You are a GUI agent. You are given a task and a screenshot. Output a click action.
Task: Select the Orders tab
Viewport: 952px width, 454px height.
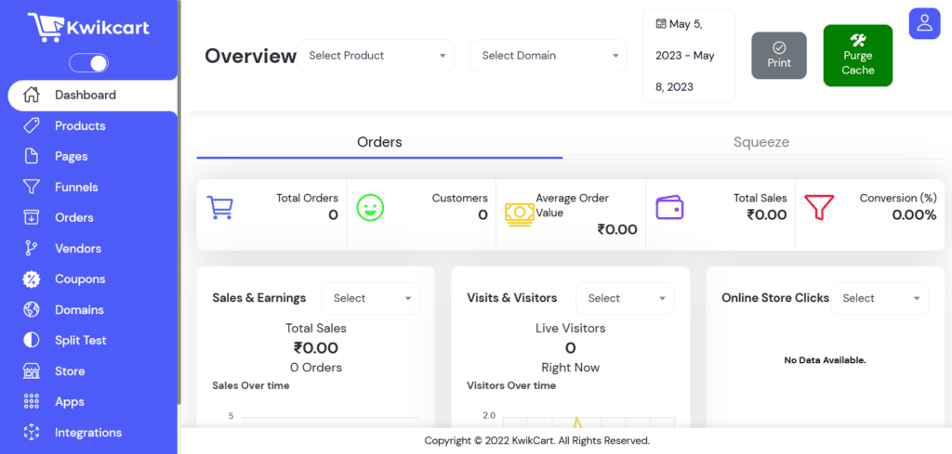[379, 142]
